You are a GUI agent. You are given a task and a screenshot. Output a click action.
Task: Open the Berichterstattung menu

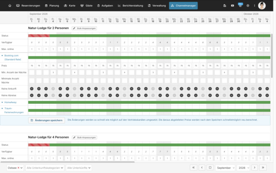click(x=130, y=5)
